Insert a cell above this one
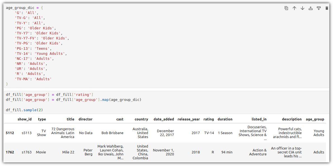This screenshot has height=166, width=333. (310, 8)
